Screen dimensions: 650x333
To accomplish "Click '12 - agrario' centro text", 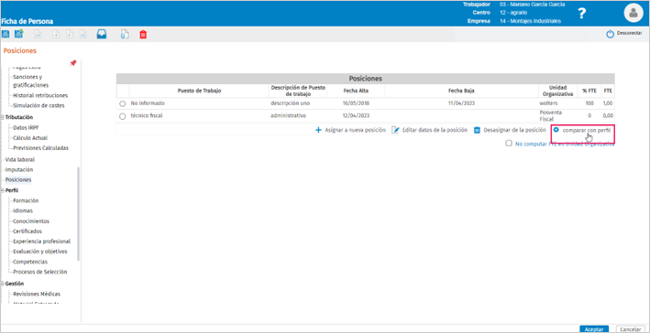I will coord(513,13).
